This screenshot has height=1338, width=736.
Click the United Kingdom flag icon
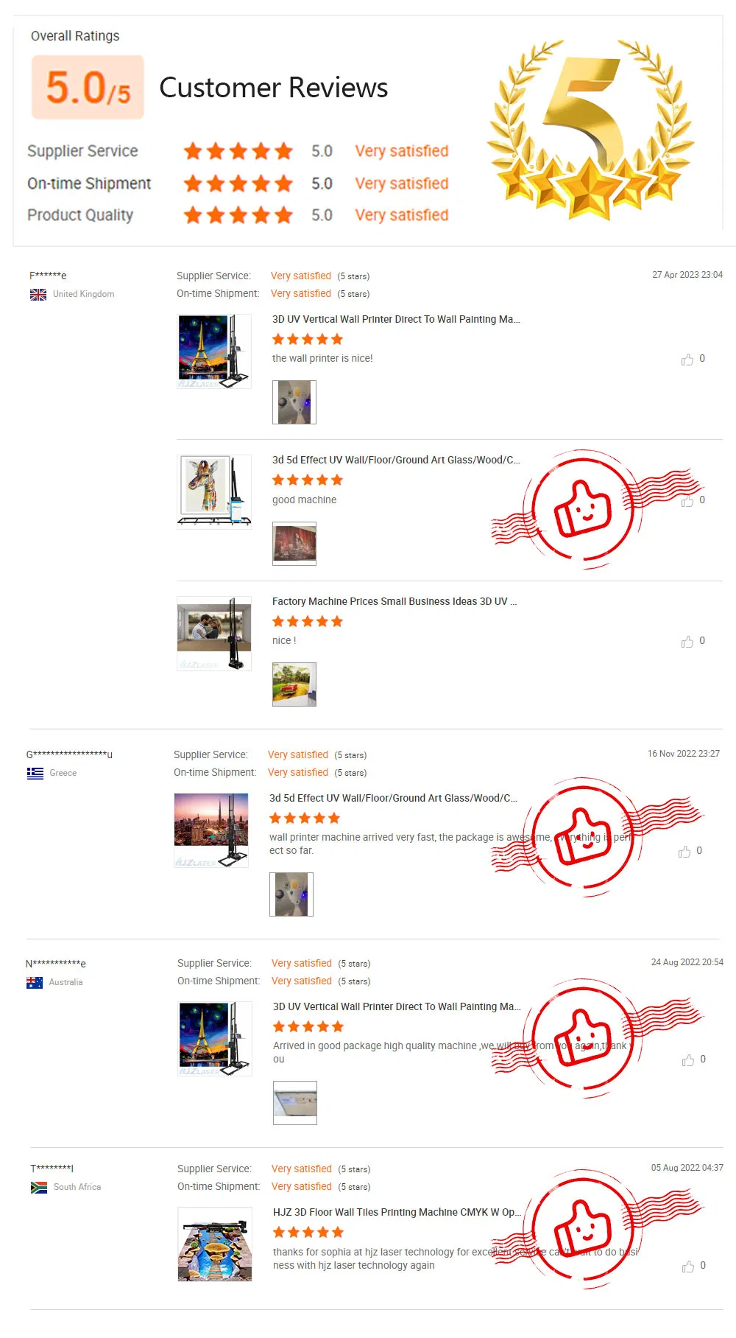click(x=38, y=295)
